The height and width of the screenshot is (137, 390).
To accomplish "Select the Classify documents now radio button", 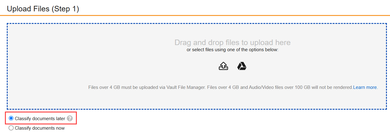I will pos(11,128).
